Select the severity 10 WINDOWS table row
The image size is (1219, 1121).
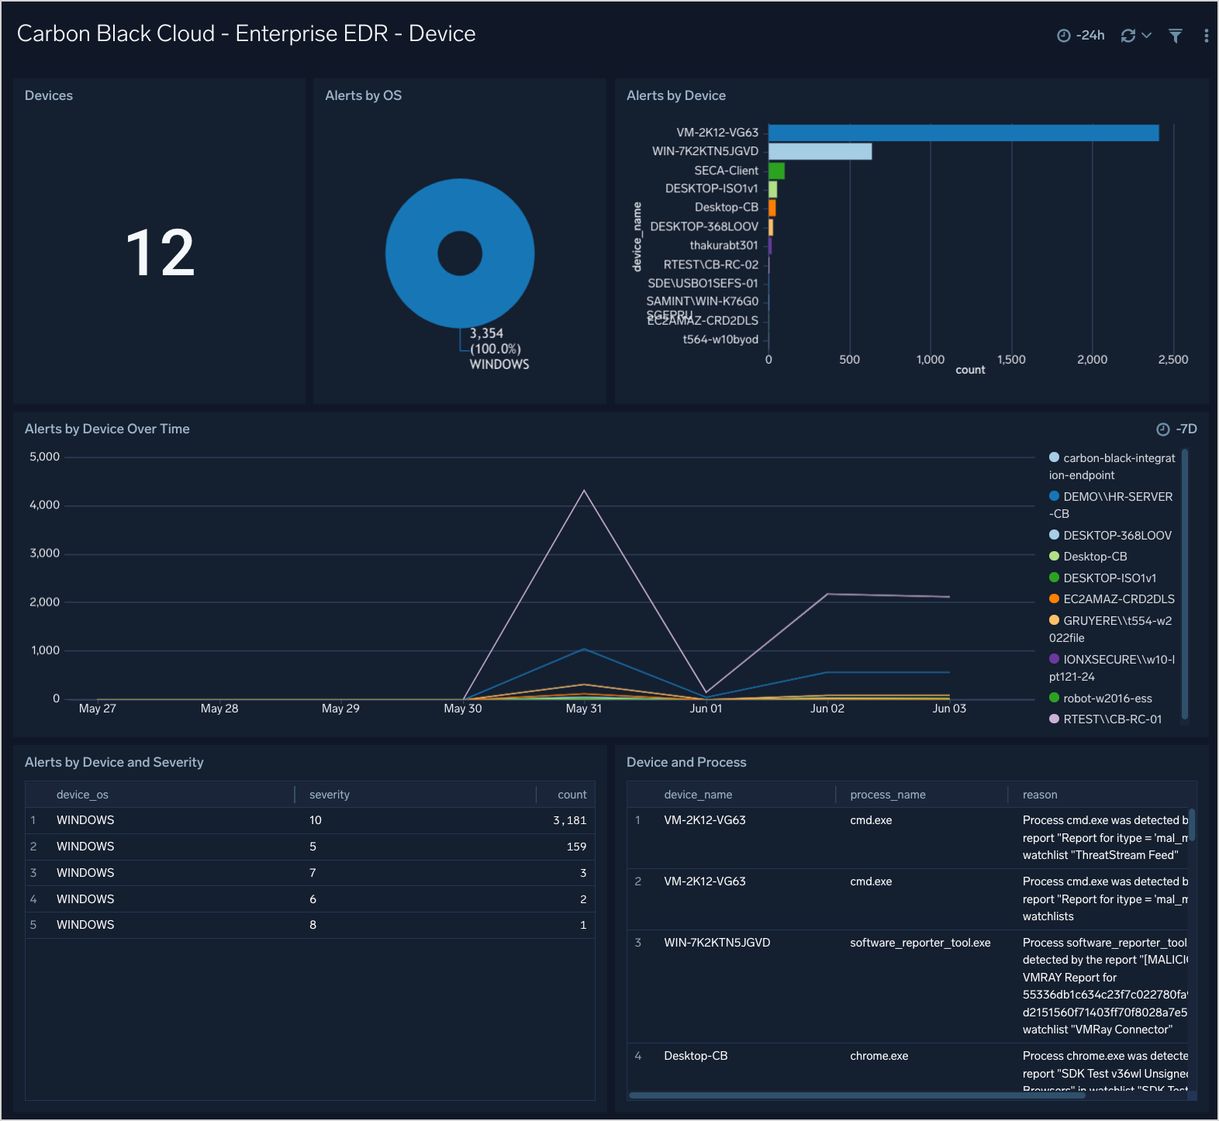(310, 820)
